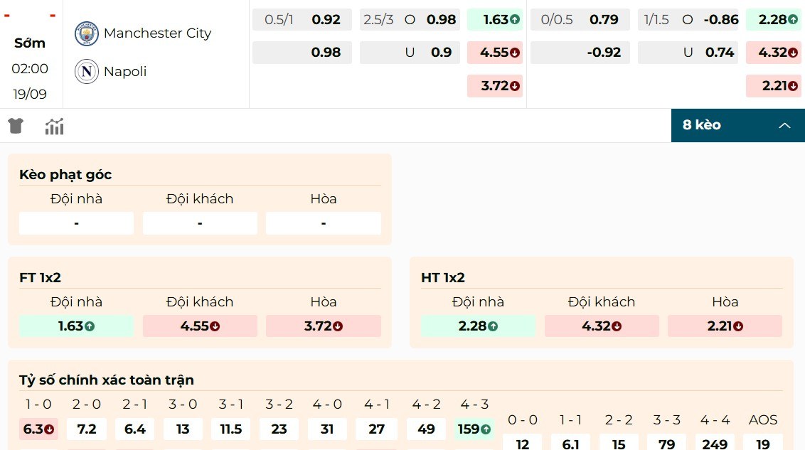805x450 pixels.
Task: Click the green arrow on 159 for 4-3
Action: click(486, 429)
